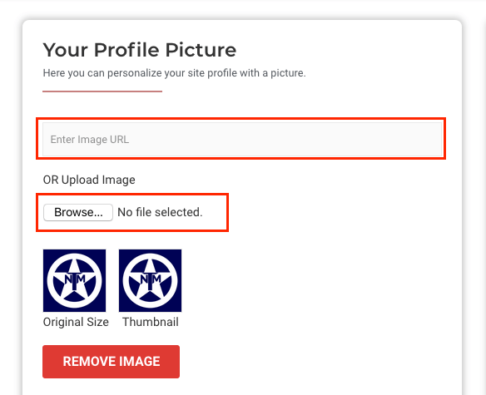Click the star emblem in Thumbnail image
Screen dimensions: 486x395
click(x=151, y=281)
